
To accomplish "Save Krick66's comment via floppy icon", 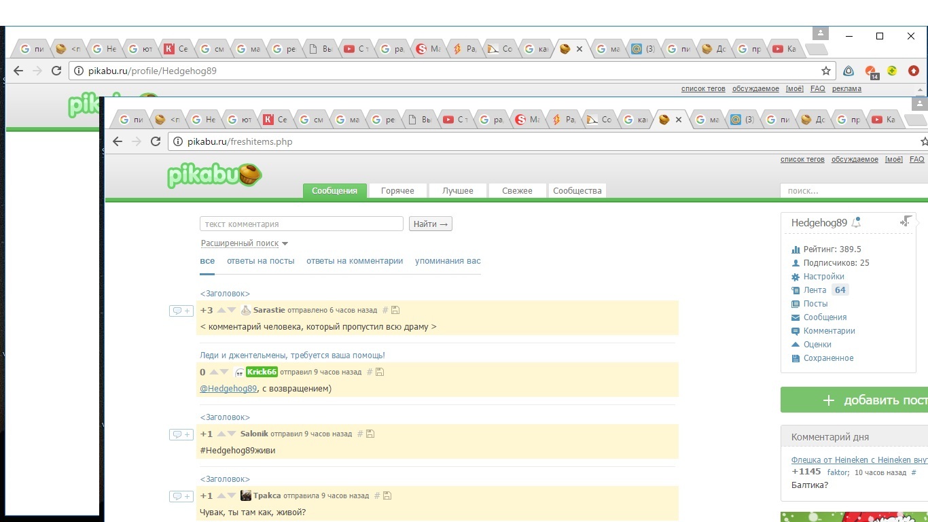I will pyautogui.click(x=380, y=372).
